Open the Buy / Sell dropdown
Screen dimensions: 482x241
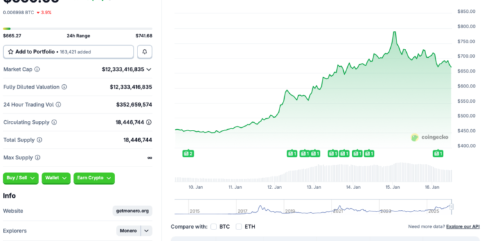pyautogui.click(x=21, y=178)
